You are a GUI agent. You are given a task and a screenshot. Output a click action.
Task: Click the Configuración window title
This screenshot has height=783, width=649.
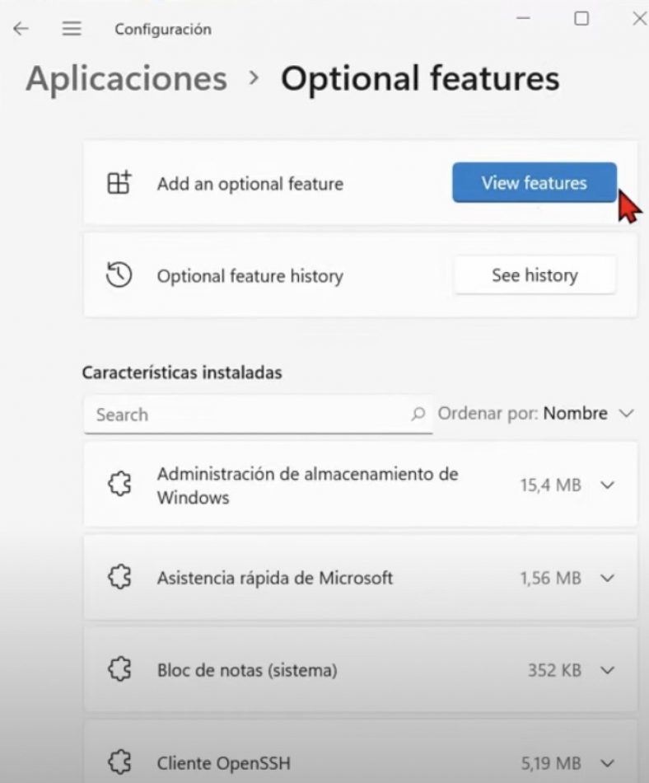pos(161,29)
